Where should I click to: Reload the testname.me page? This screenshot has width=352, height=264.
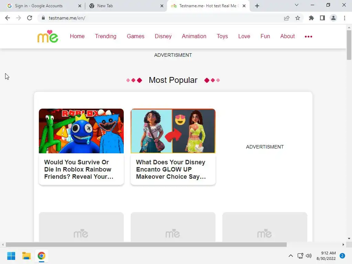point(30,18)
